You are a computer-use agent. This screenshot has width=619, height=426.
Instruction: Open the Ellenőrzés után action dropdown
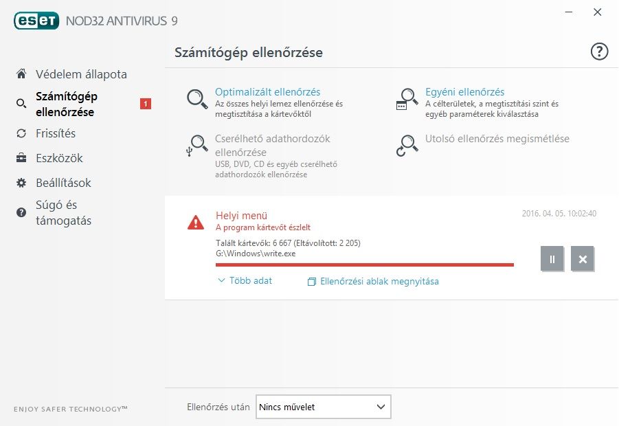(323, 407)
